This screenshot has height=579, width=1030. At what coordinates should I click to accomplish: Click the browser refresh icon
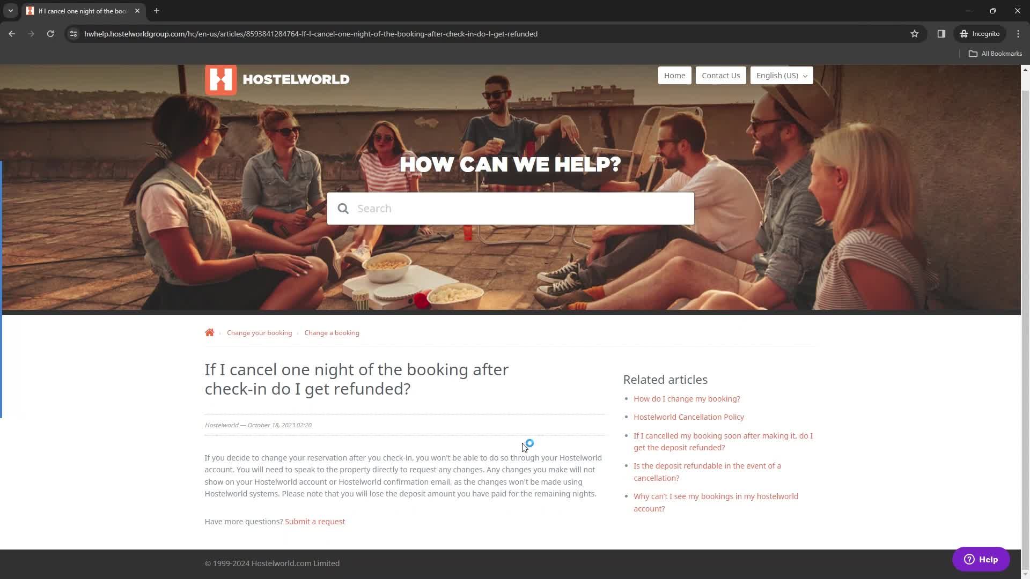point(50,33)
